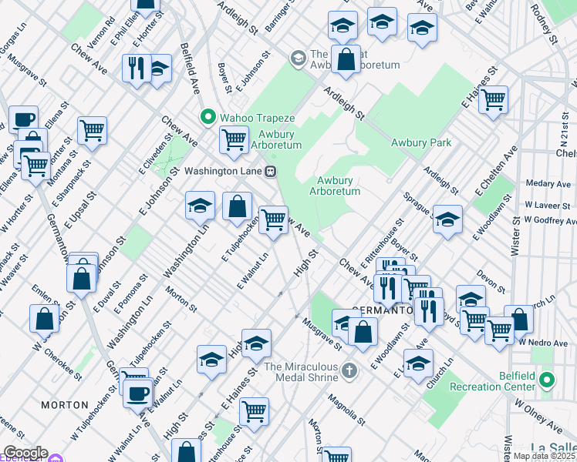Select the Belfield Ave street label
This screenshot has width=577, height=462.
point(191,69)
